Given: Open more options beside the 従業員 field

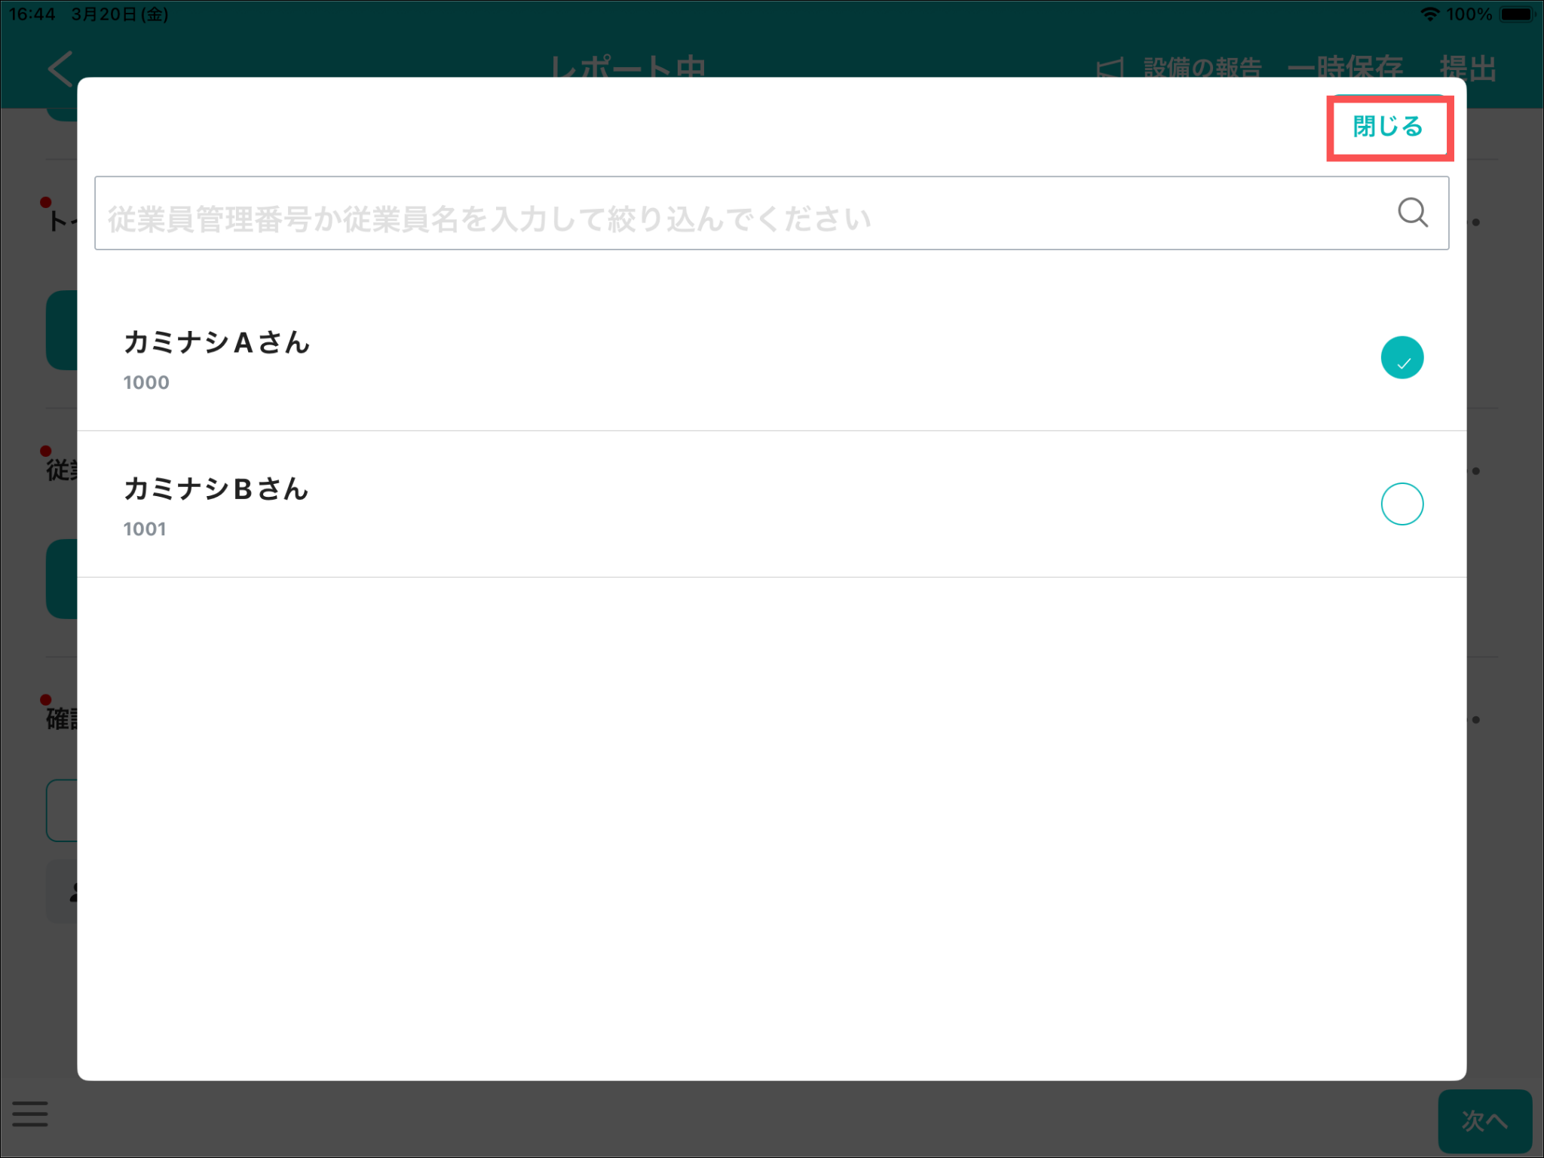Looking at the screenshot, I should click(x=1475, y=471).
